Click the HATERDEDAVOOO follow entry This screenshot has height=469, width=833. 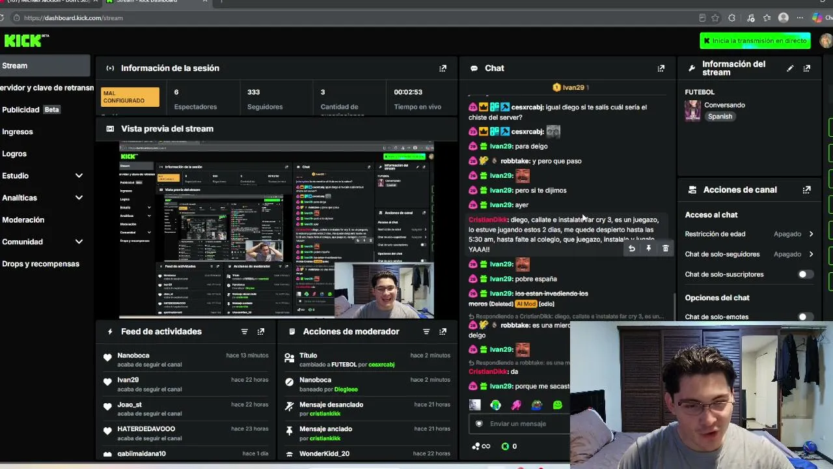click(x=185, y=433)
